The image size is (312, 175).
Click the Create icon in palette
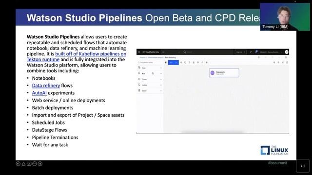tap(139, 79)
